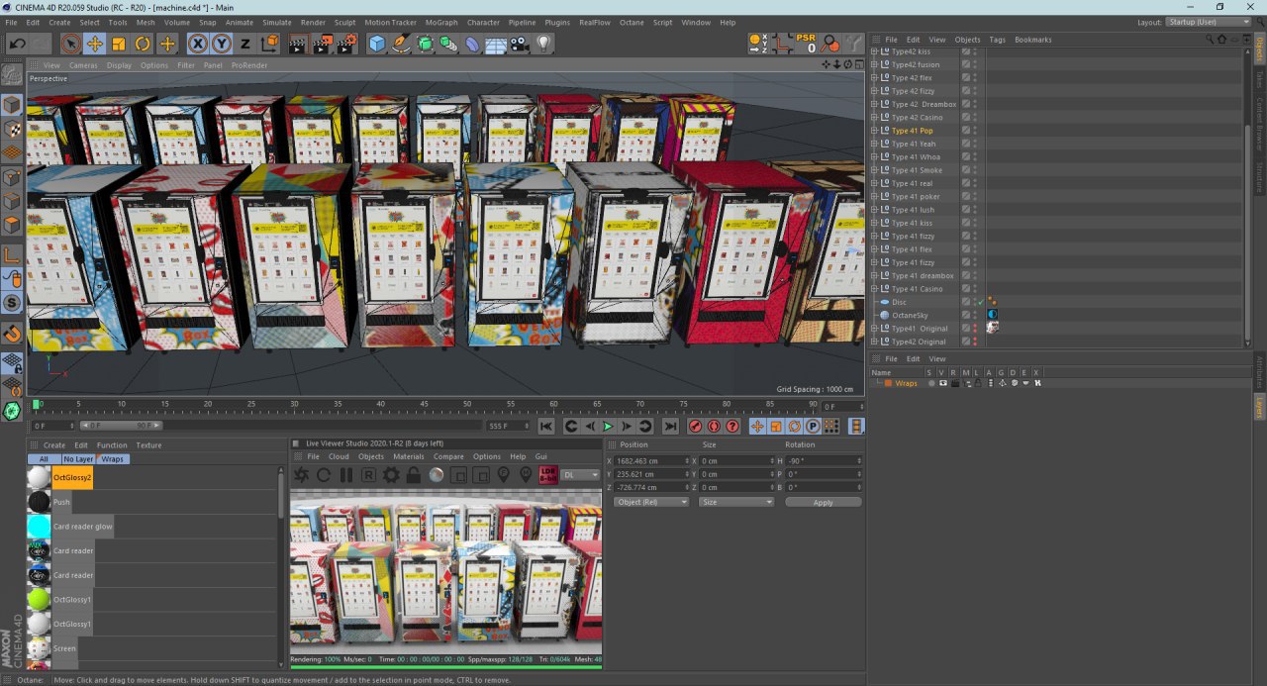The width and height of the screenshot is (1267, 686).
Task: Open the MoGraph menu
Action: (441, 22)
